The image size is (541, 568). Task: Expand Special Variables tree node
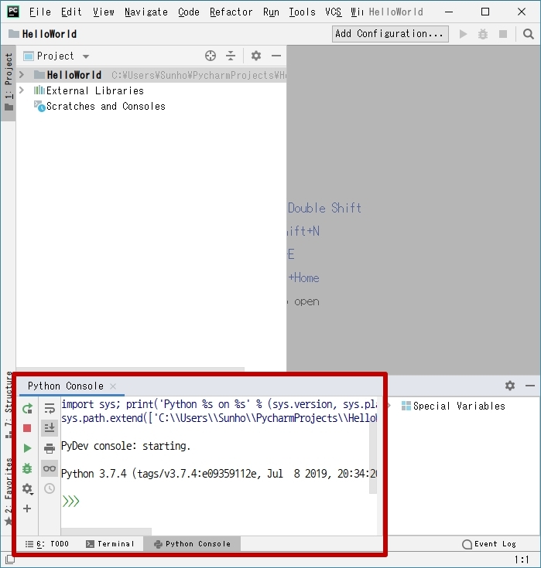click(390, 406)
